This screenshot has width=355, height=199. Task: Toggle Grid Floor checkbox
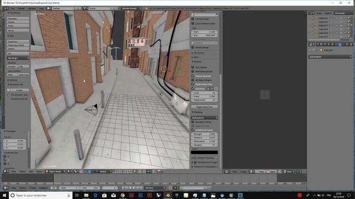(x=193, y=88)
